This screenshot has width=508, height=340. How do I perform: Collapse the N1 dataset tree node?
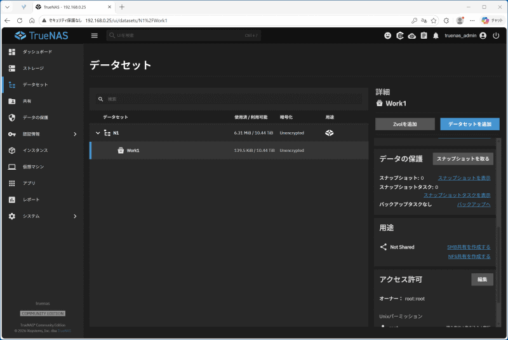click(x=98, y=133)
